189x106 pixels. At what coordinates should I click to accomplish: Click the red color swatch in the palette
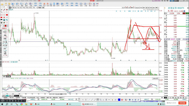(6, 26)
